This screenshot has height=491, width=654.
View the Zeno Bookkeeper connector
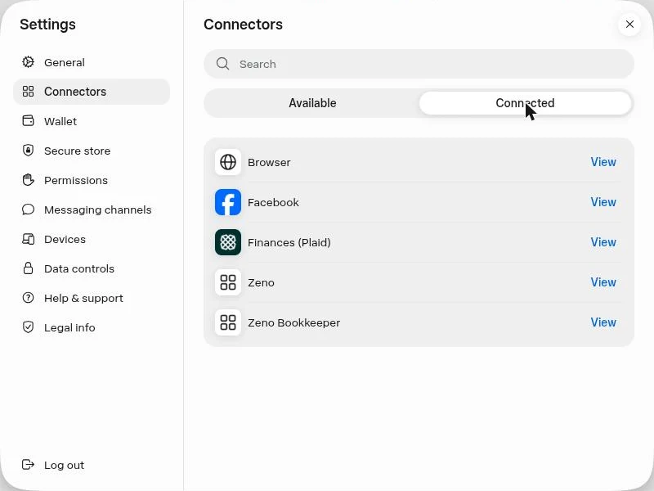603,322
